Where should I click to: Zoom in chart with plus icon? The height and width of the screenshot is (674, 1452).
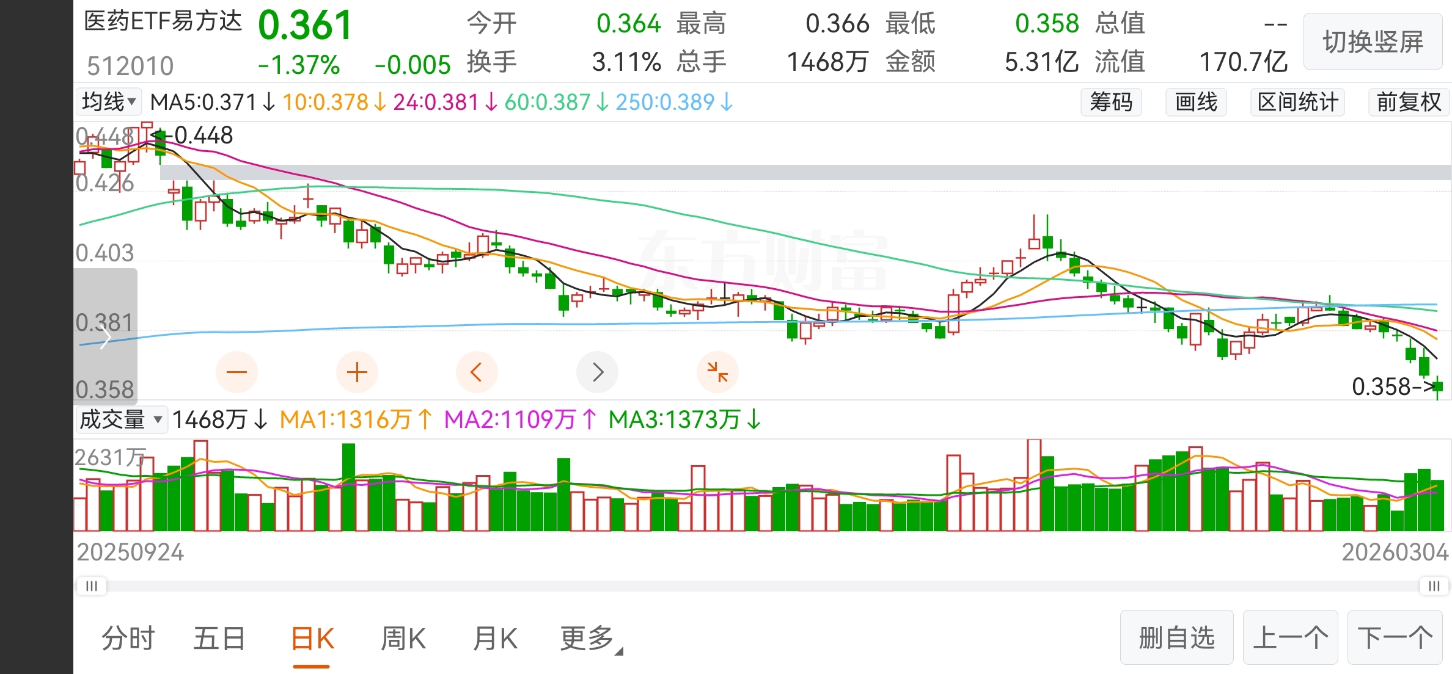click(357, 372)
